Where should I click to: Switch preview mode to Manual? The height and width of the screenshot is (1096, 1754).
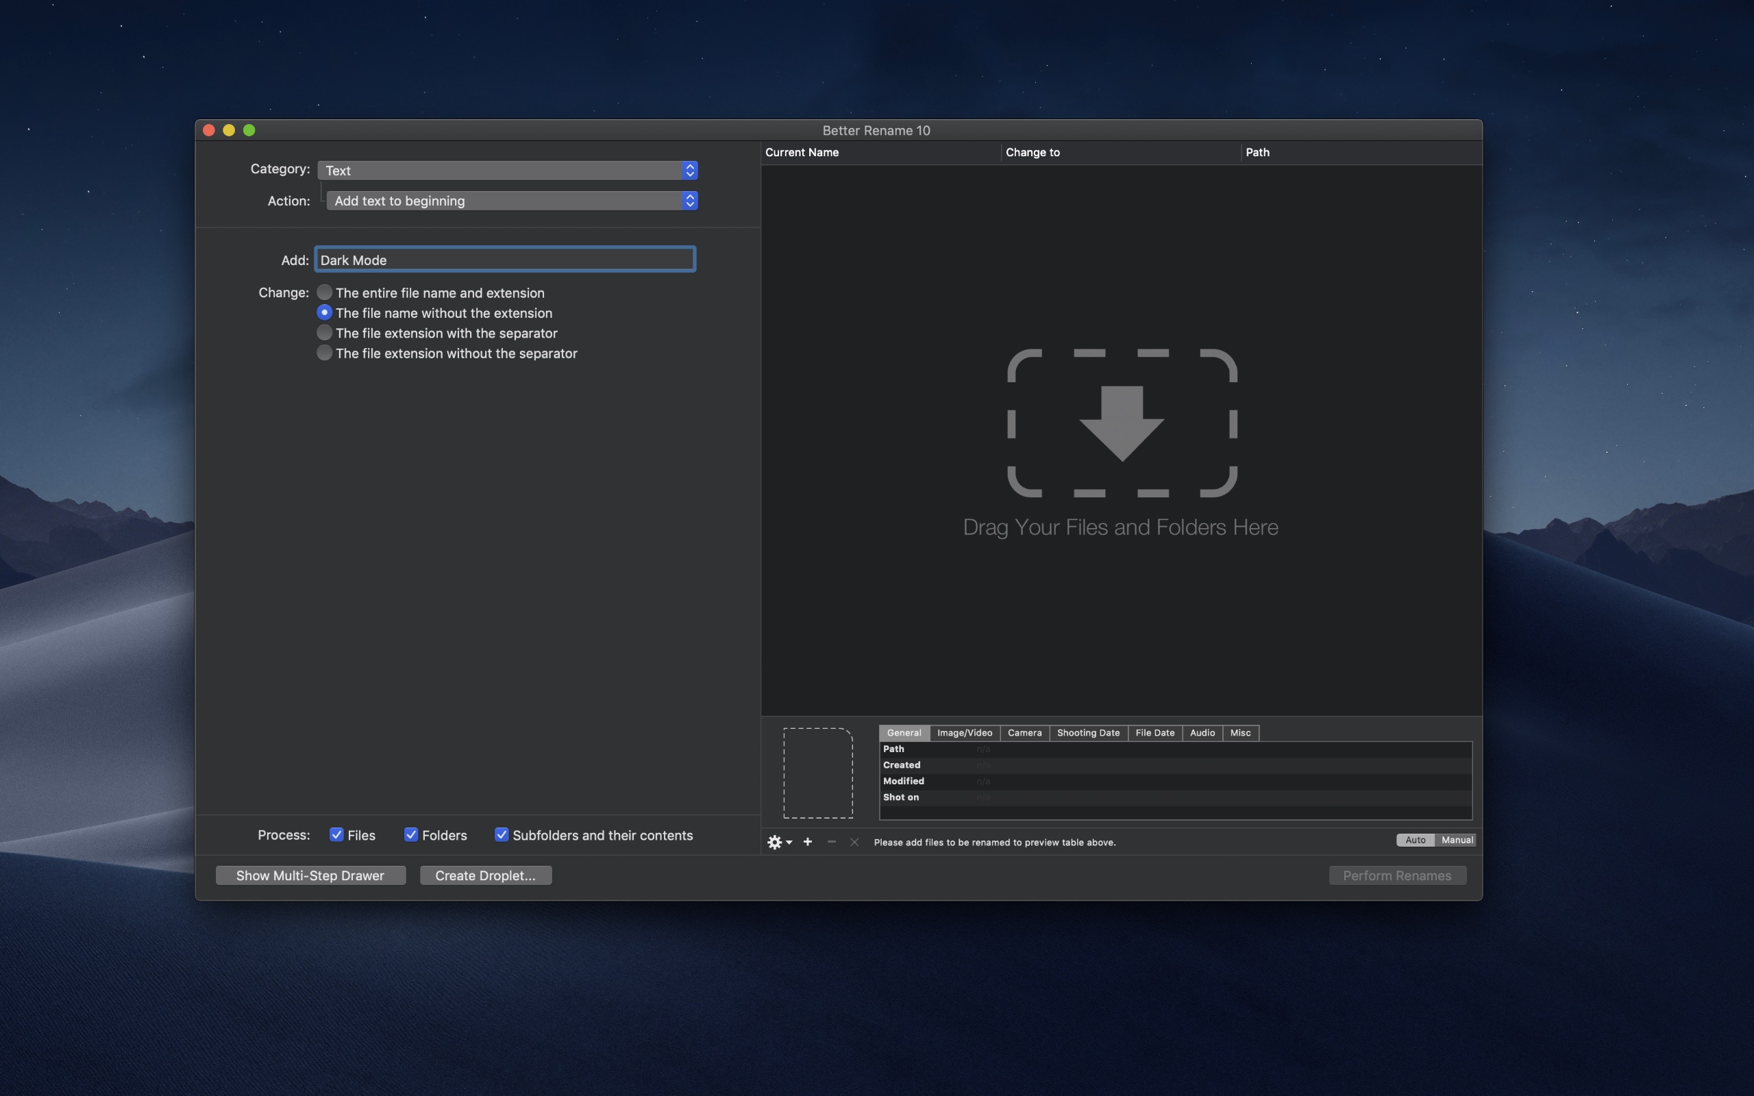1456,839
